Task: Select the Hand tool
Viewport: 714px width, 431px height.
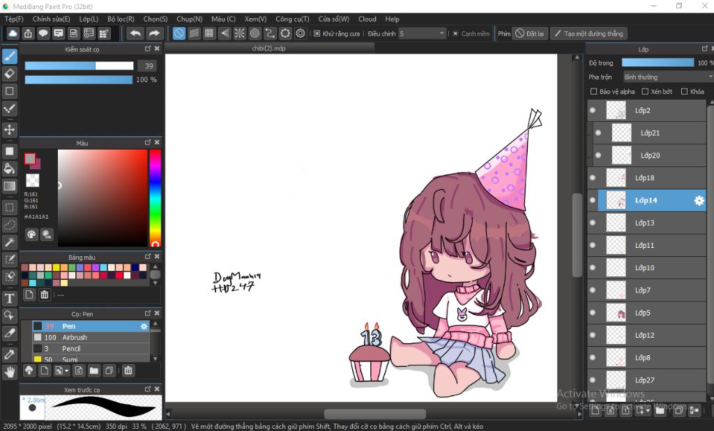Action: (x=10, y=372)
